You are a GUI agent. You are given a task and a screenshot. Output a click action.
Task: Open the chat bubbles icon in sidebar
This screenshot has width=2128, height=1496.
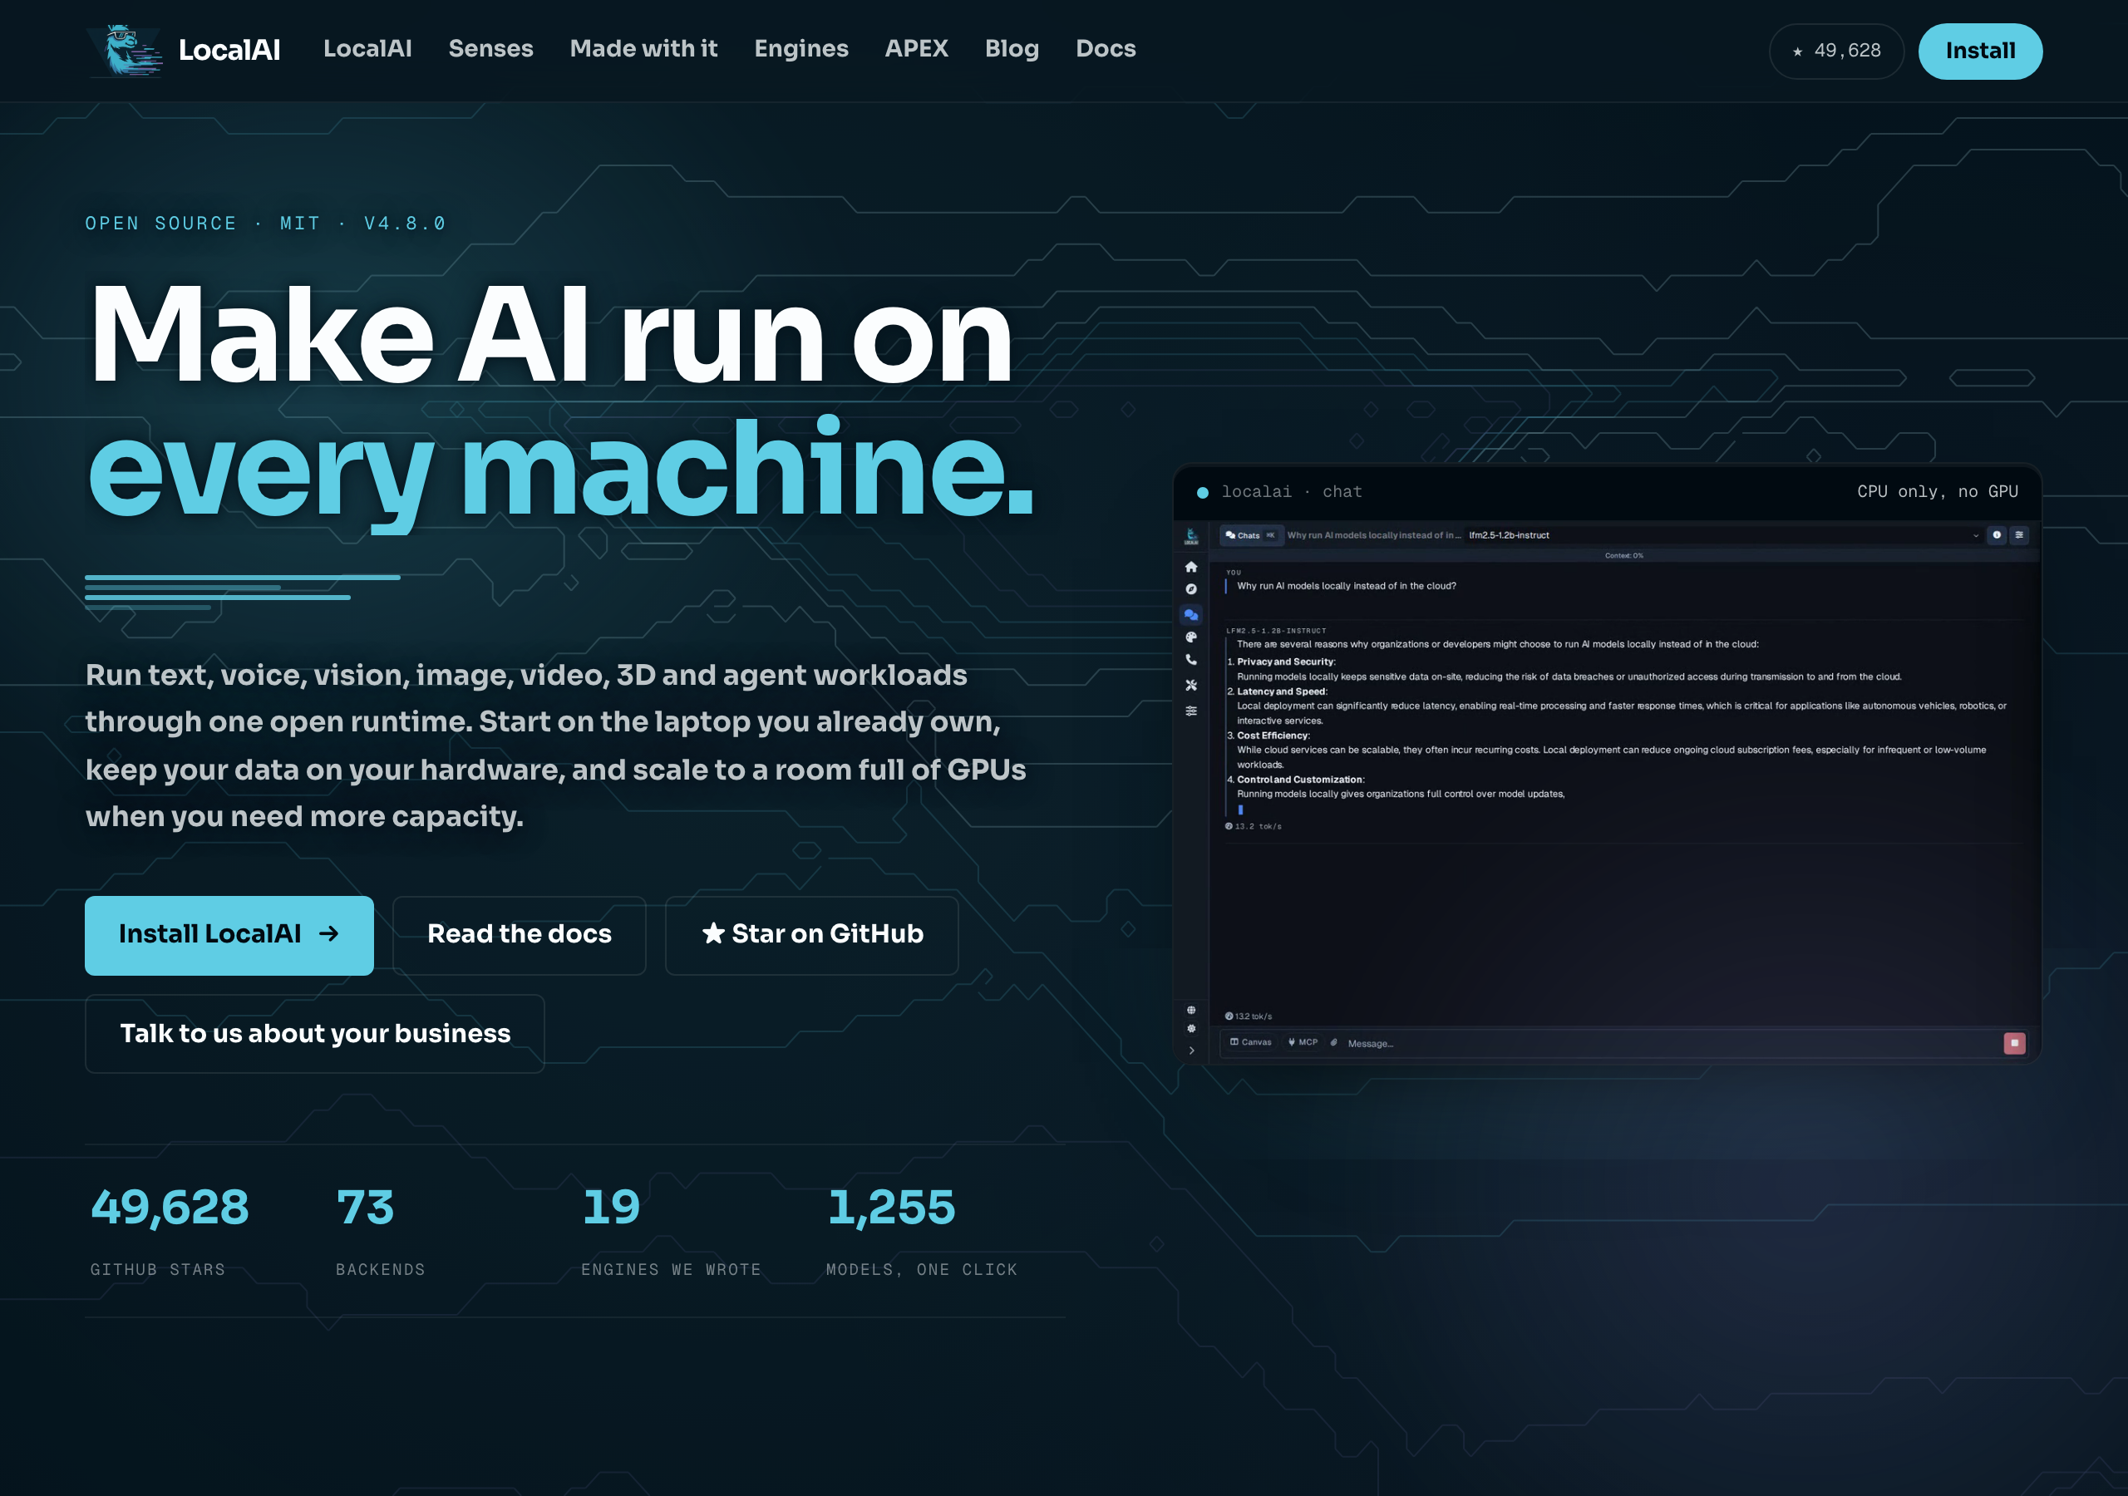click(1191, 614)
